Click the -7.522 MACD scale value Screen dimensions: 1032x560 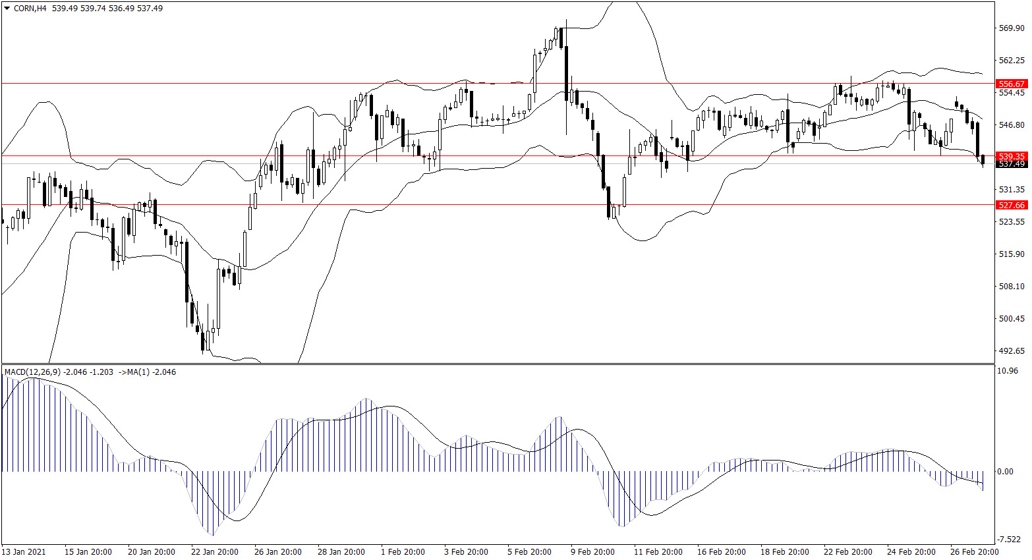[1010, 538]
